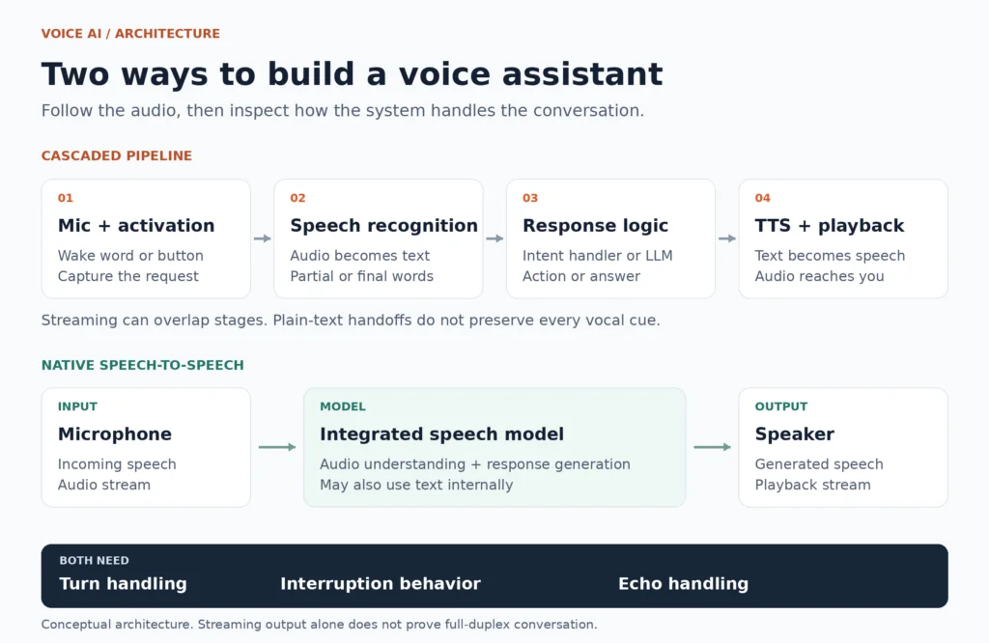Click 'Partial or final words' line

coord(362,276)
